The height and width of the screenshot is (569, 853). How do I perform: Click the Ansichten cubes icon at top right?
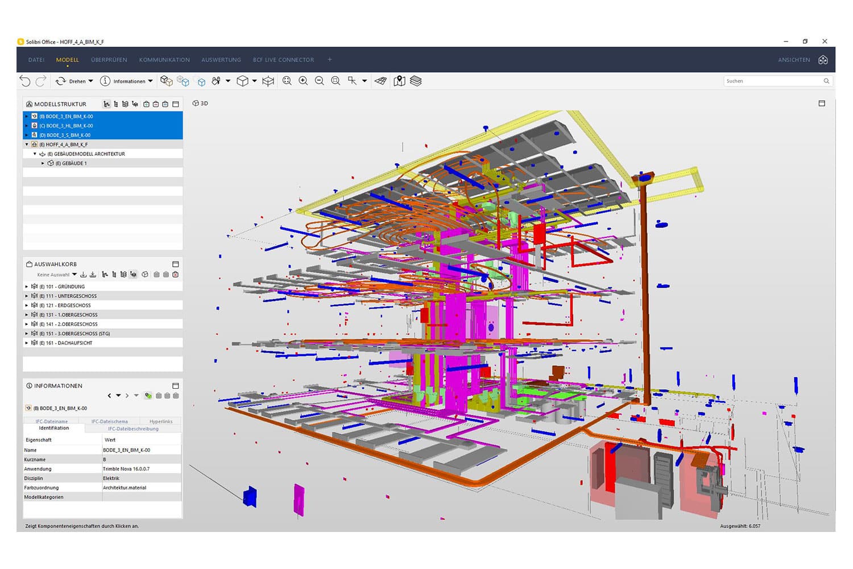[x=823, y=60]
